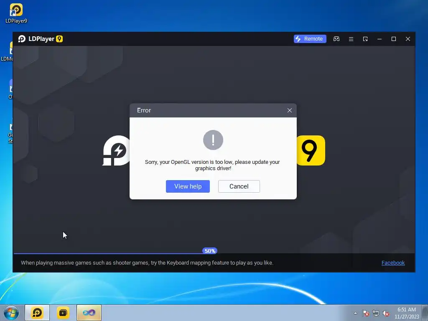Screen dimensions: 428x321
Task: Open the Windows Start button
Action: [x=11, y=313]
